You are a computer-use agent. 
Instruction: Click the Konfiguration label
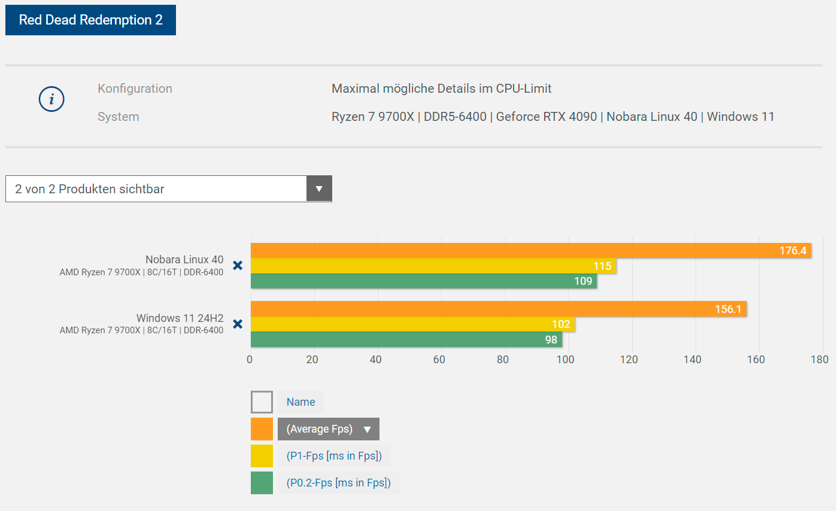(135, 89)
